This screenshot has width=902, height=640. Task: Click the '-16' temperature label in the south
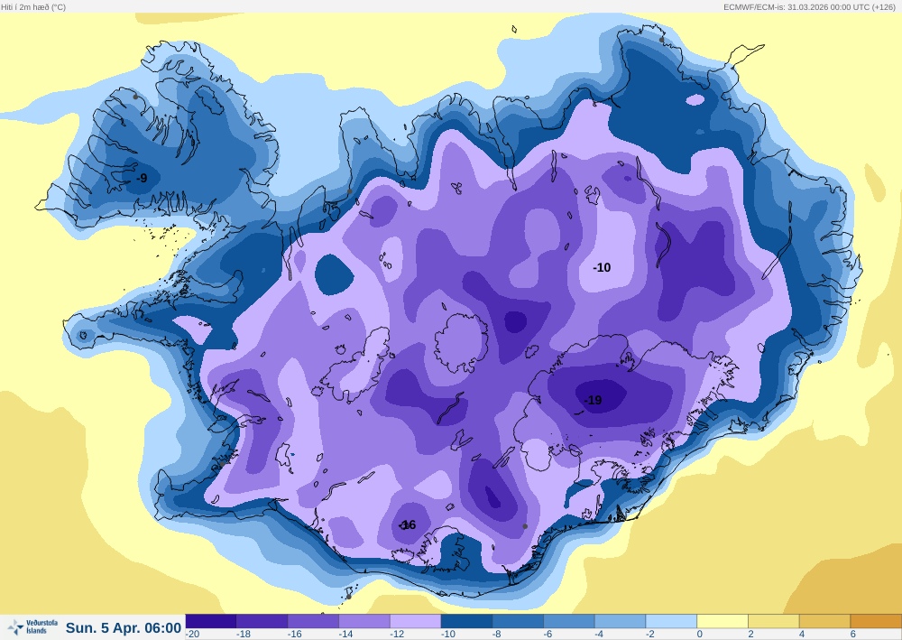(x=408, y=524)
